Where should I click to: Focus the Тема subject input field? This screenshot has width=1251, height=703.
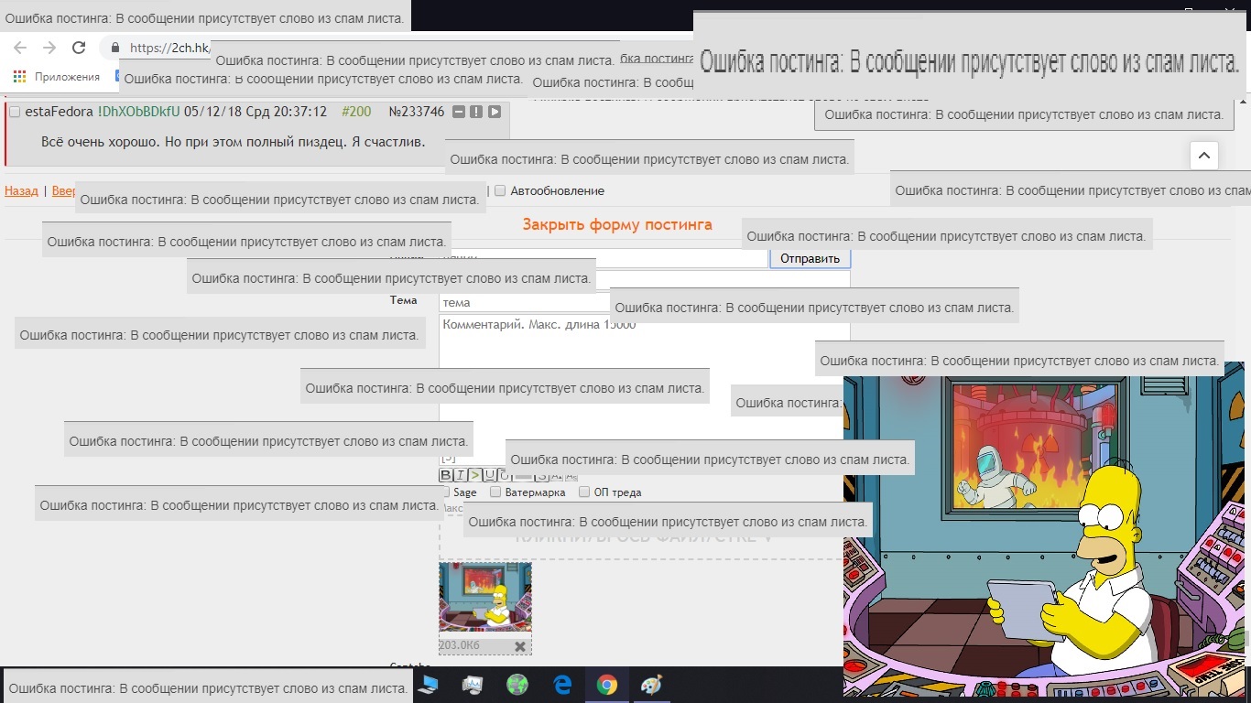click(x=525, y=302)
